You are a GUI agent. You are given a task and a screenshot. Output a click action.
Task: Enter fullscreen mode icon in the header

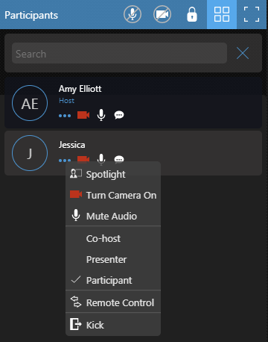252,14
